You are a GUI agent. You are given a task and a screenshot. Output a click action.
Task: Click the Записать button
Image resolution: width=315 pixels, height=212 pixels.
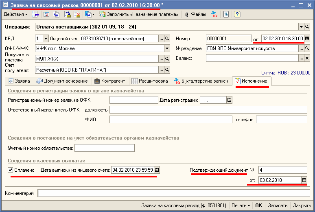[278, 205]
